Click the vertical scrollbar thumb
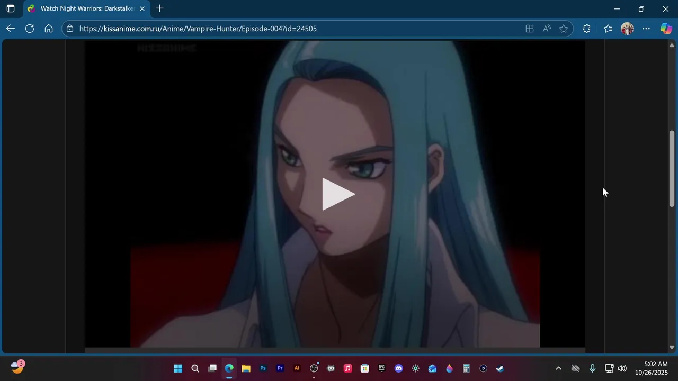678x381 pixels. [x=672, y=168]
